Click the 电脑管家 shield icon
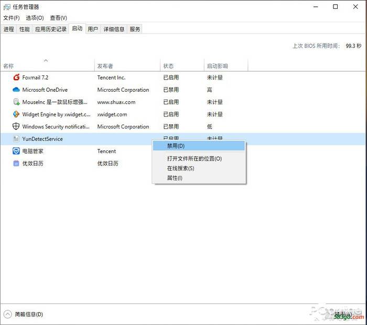367x325 pixels. pyautogui.click(x=16, y=151)
